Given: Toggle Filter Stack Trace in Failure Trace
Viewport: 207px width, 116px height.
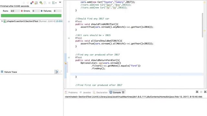Looking at the screenshot, I should click(x=56, y=72).
